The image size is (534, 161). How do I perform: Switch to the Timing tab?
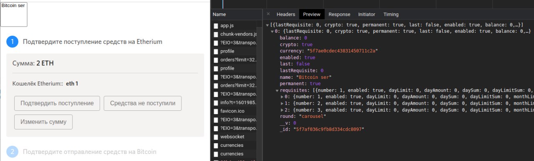point(391,14)
